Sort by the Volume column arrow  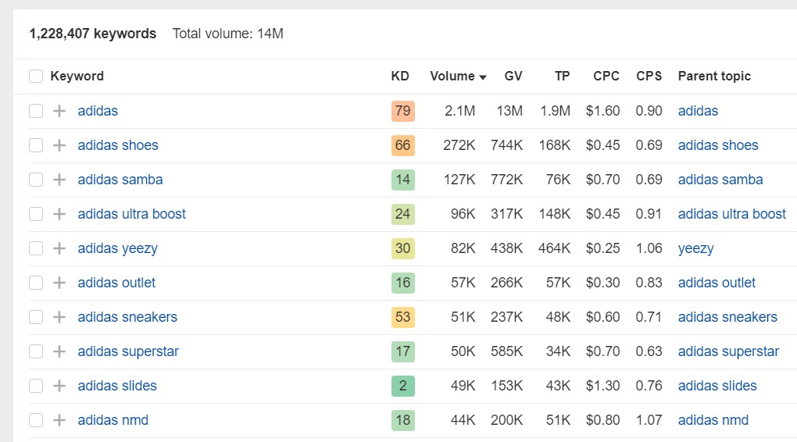tap(482, 77)
